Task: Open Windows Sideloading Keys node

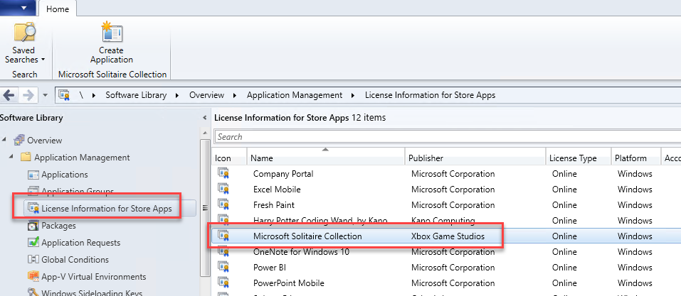Action: pyautogui.click(x=92, y=293)
